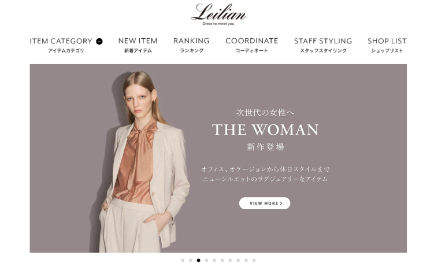Viewport: 445px width, 270px height.
Task: Show the ninth carousel slide dot
Action: click(246, 260)
